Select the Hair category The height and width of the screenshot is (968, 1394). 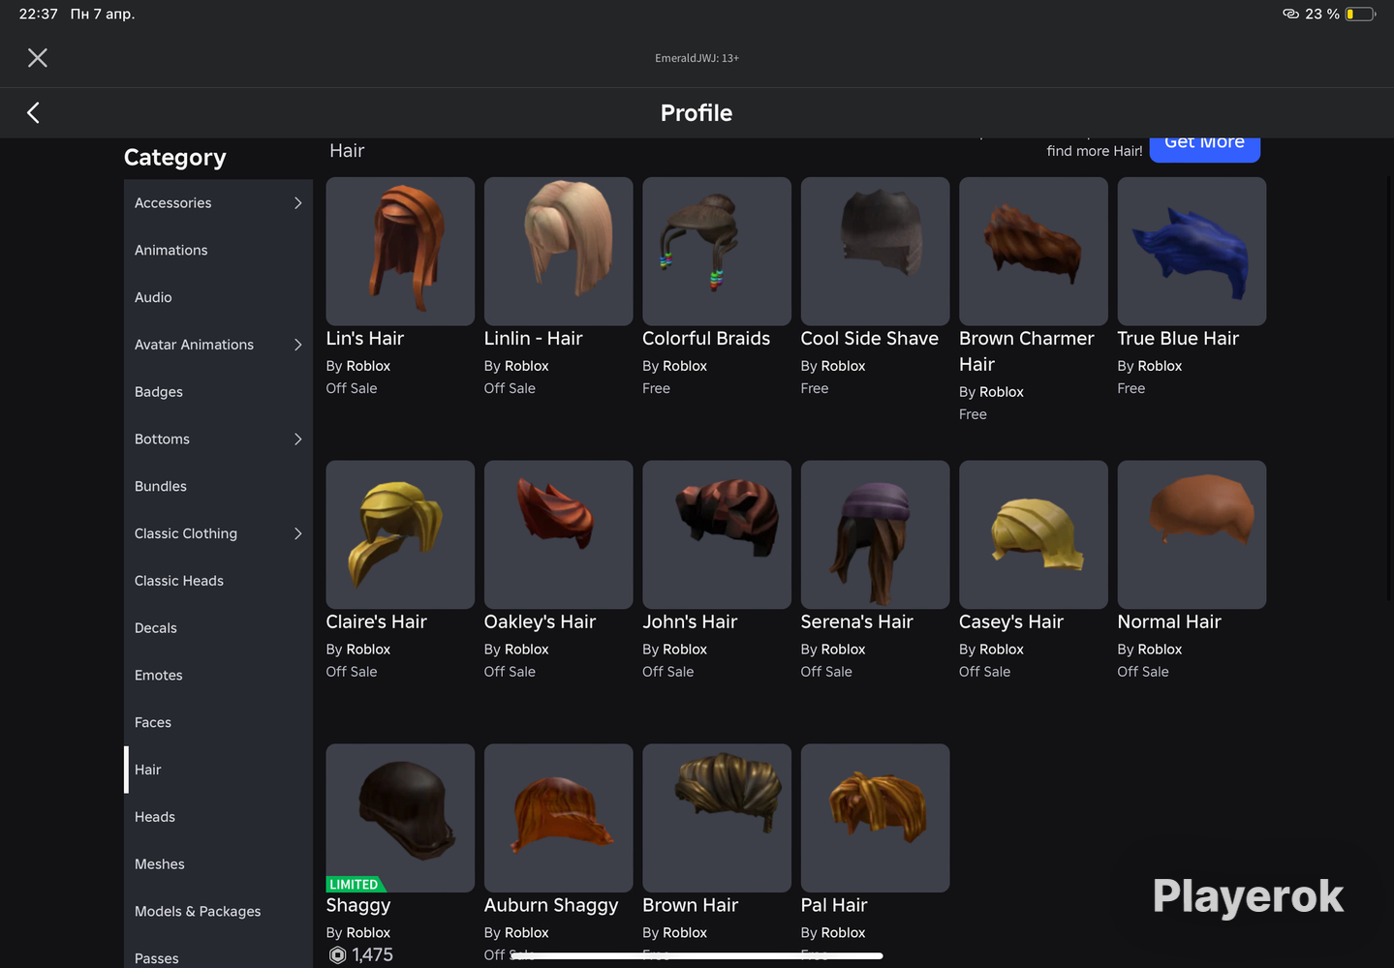[x=218, y=770]
